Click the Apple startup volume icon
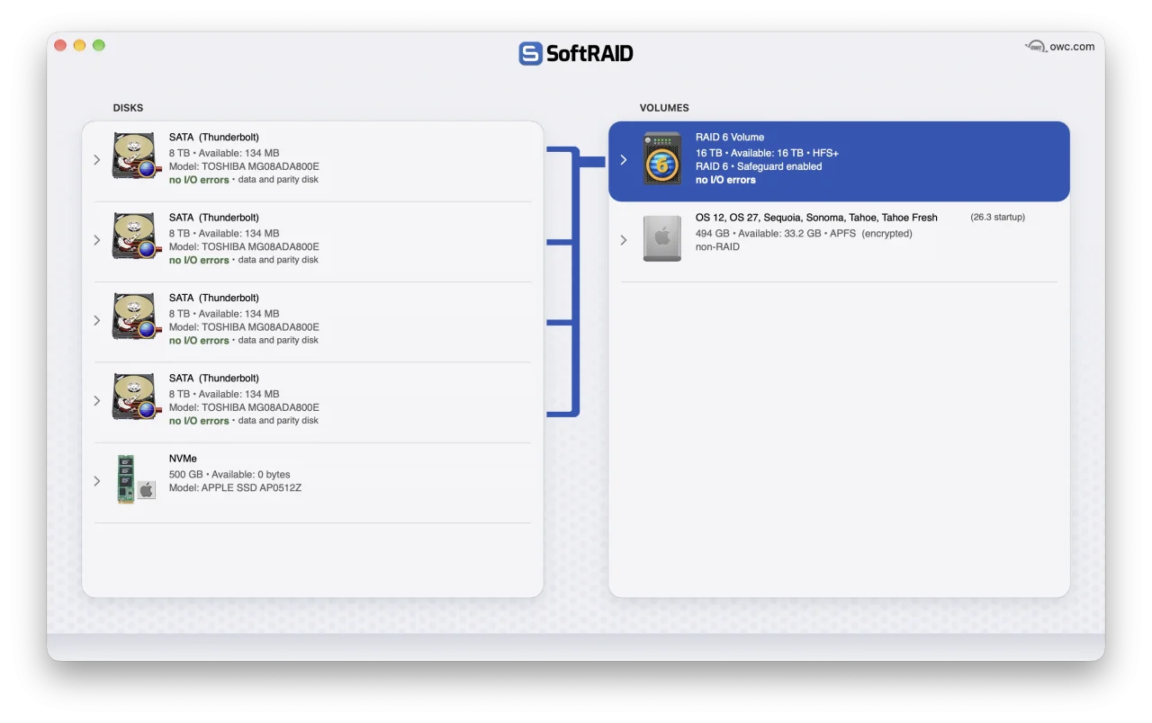Image resolution: width=1152 pixels, height=723 pixels. 662,238
